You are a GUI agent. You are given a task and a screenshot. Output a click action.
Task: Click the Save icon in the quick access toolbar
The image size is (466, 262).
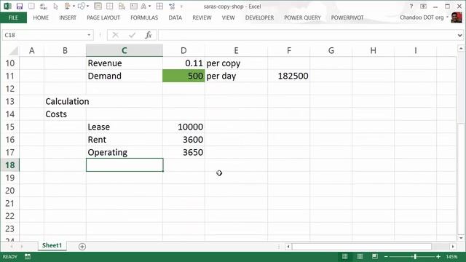pos(20,7)
